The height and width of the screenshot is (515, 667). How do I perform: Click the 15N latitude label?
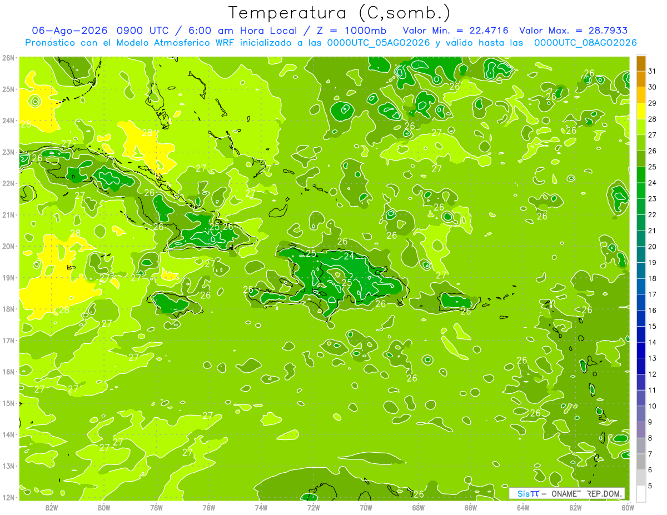(8, 403)
